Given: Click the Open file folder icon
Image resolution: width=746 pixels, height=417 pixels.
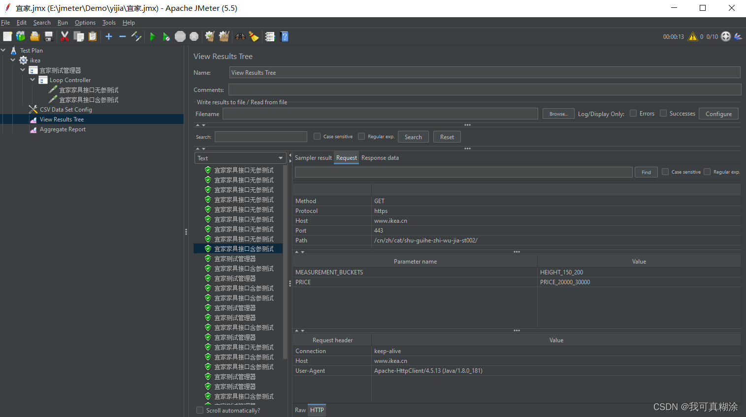Looking at the screenshot, I should 35,36.
